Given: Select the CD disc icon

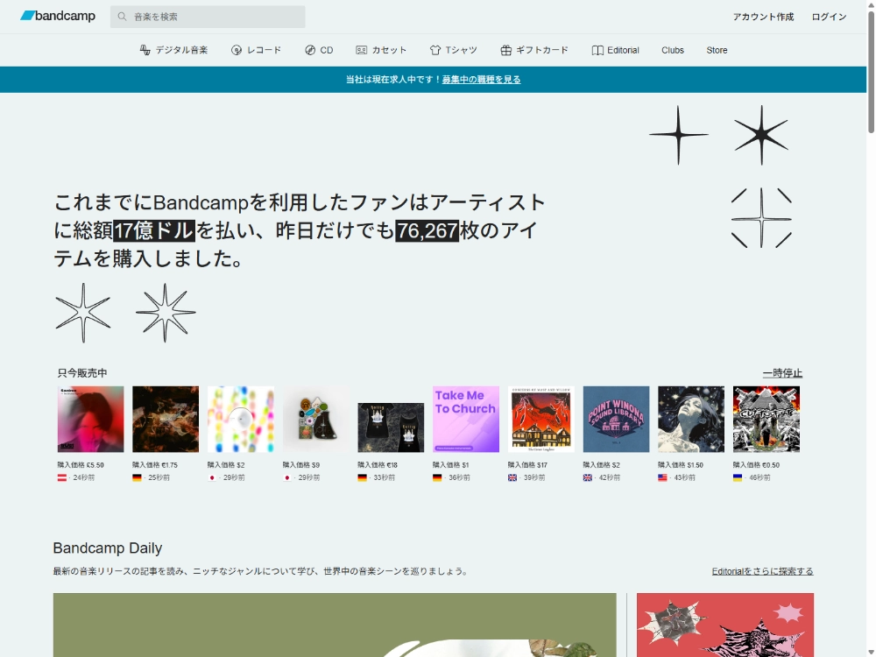Looking at the screenshot, I should click(308, 50).
